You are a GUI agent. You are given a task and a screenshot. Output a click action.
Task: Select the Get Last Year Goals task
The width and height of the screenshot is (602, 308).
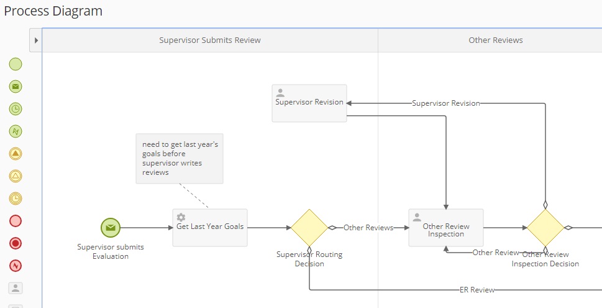tap(210, 228)
